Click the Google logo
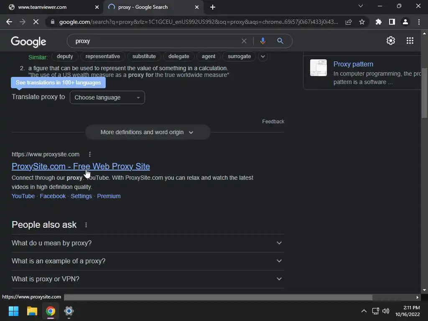Image resolution: width=428 pixels, height=321 pixels. [x=28, y=41]
